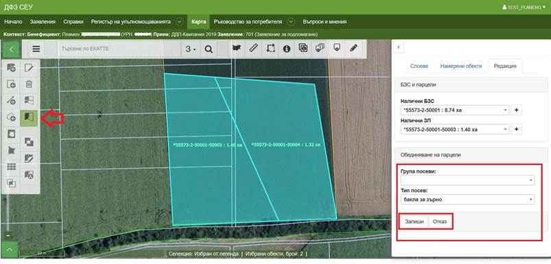The width and height of the screenshot is (551, 264).
Task: Switch to the Намерени обекти tab
Action: (x=460, y=66)
